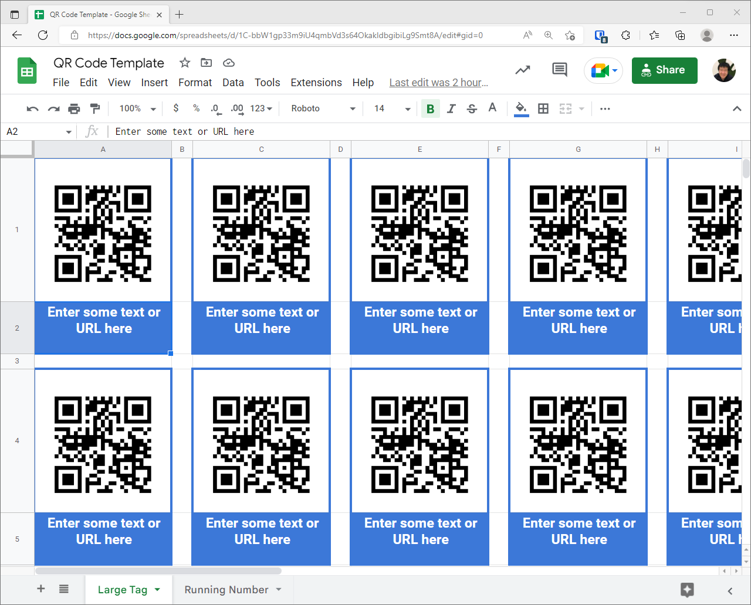Open comment history icon
Viewport: 751px width, 605px height.
click(x=560, y=70)
